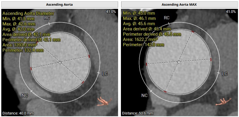Click the RC marker in left panel
The height and width of the screenshot is (117, 239).
(47, 18)
